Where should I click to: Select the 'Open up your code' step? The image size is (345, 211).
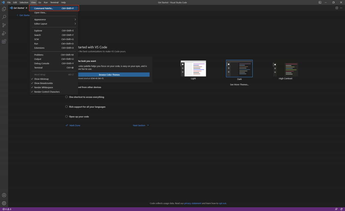point(77,116)
